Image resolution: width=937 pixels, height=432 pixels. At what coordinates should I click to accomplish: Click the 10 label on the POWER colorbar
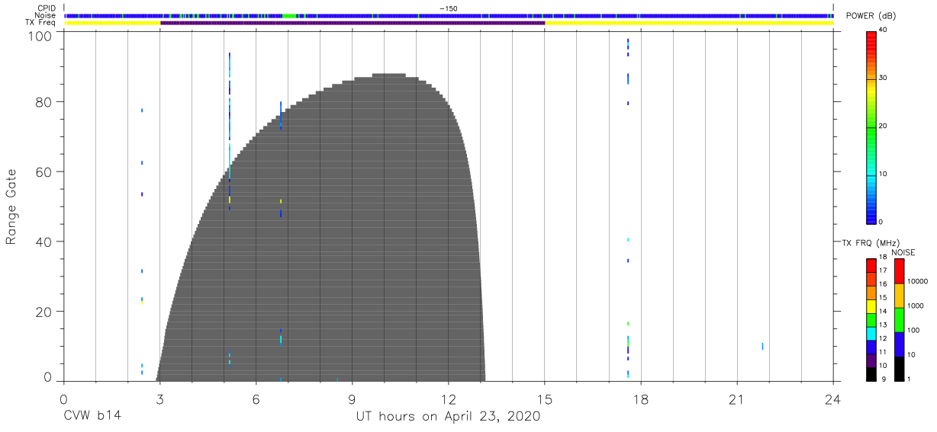click(884, 174)
